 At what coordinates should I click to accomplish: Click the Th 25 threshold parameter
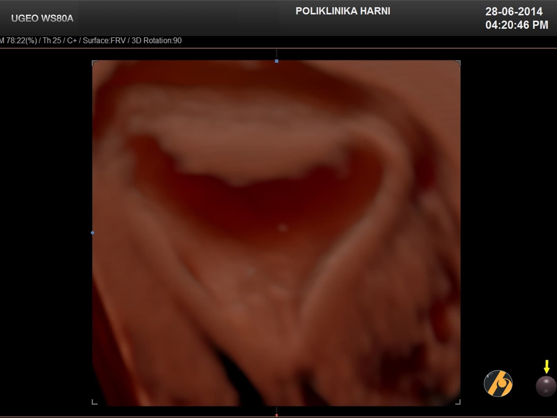(x=52, y=40)
